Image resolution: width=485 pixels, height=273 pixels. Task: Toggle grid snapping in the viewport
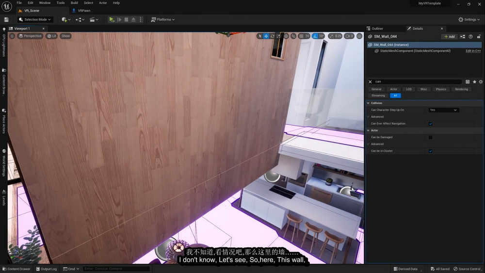pos(301,36)
